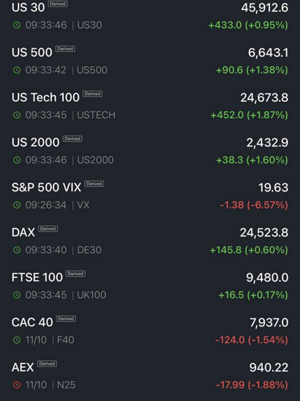Open the US Tech 100 index
300x401 pixels.
[x=45, y=97]
